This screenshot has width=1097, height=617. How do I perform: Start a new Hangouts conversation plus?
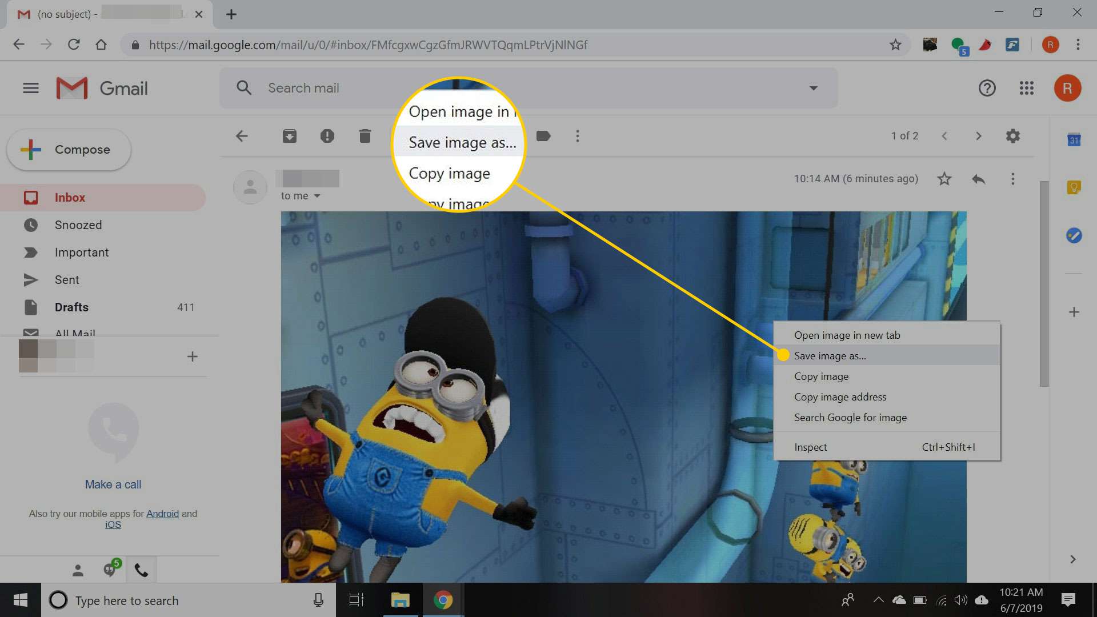pos(193,356)
